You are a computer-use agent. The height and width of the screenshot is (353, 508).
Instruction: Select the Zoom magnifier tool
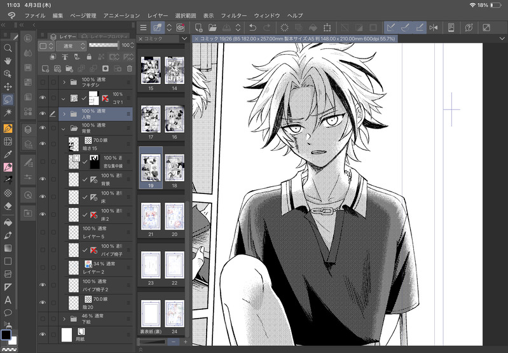(x=8, y=48)
